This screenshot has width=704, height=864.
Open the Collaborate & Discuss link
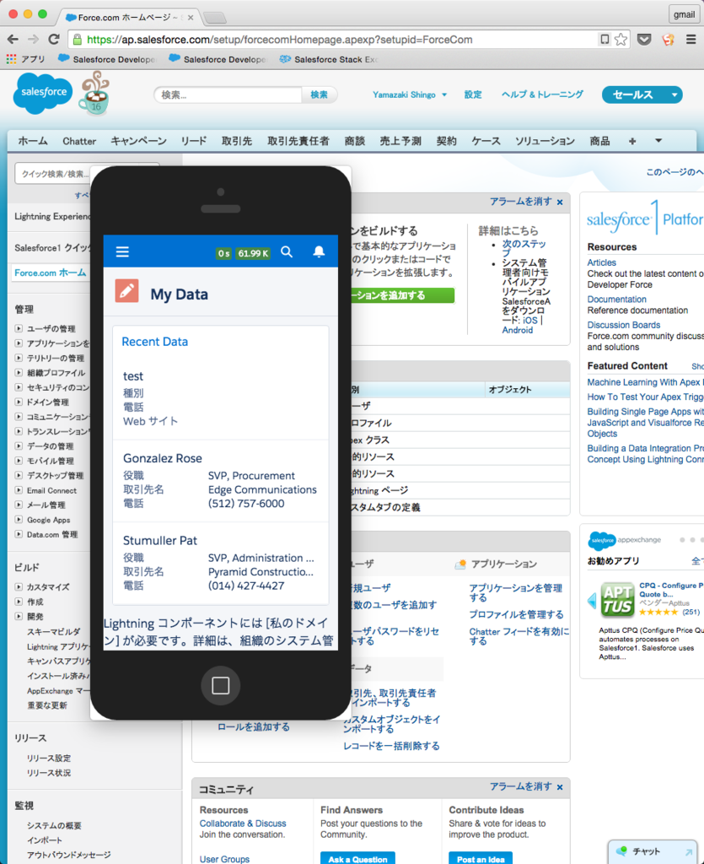click(x=243, y=823)
